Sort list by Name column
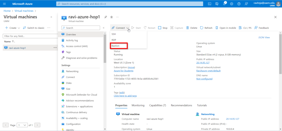This screenshot has width=282, height=131. 10,41
